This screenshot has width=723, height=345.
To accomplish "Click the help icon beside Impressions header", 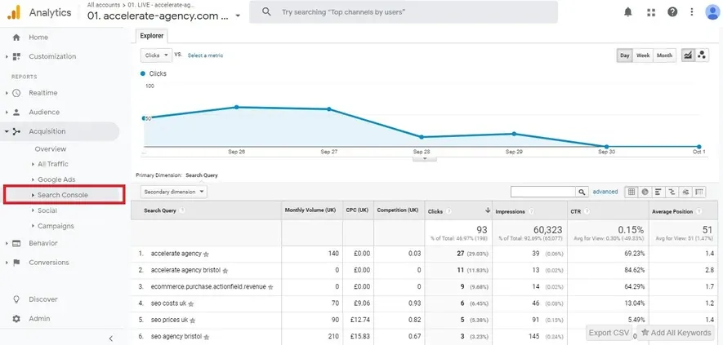I will (x=531, y=211).
